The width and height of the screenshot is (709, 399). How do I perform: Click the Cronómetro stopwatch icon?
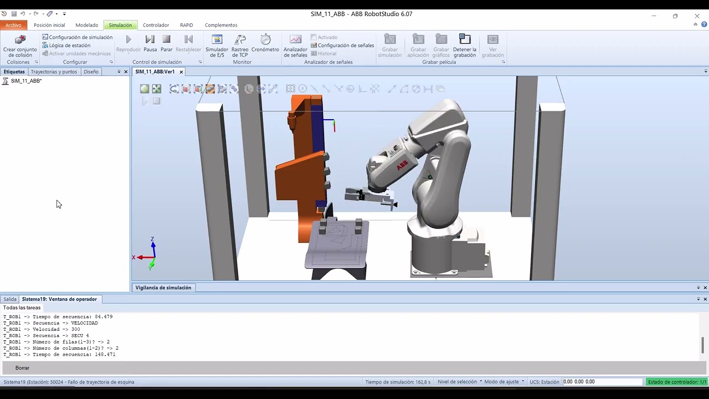click(x=265, y=39)
